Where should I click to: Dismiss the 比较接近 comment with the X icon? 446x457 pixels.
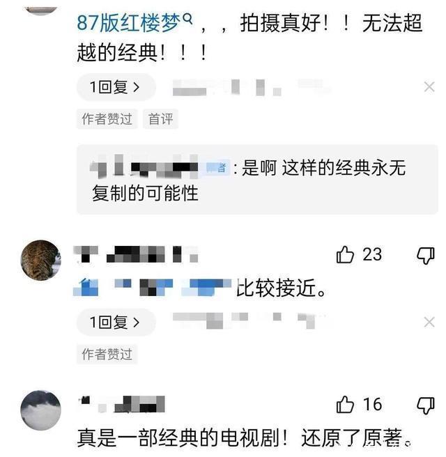tap(429, 323)
